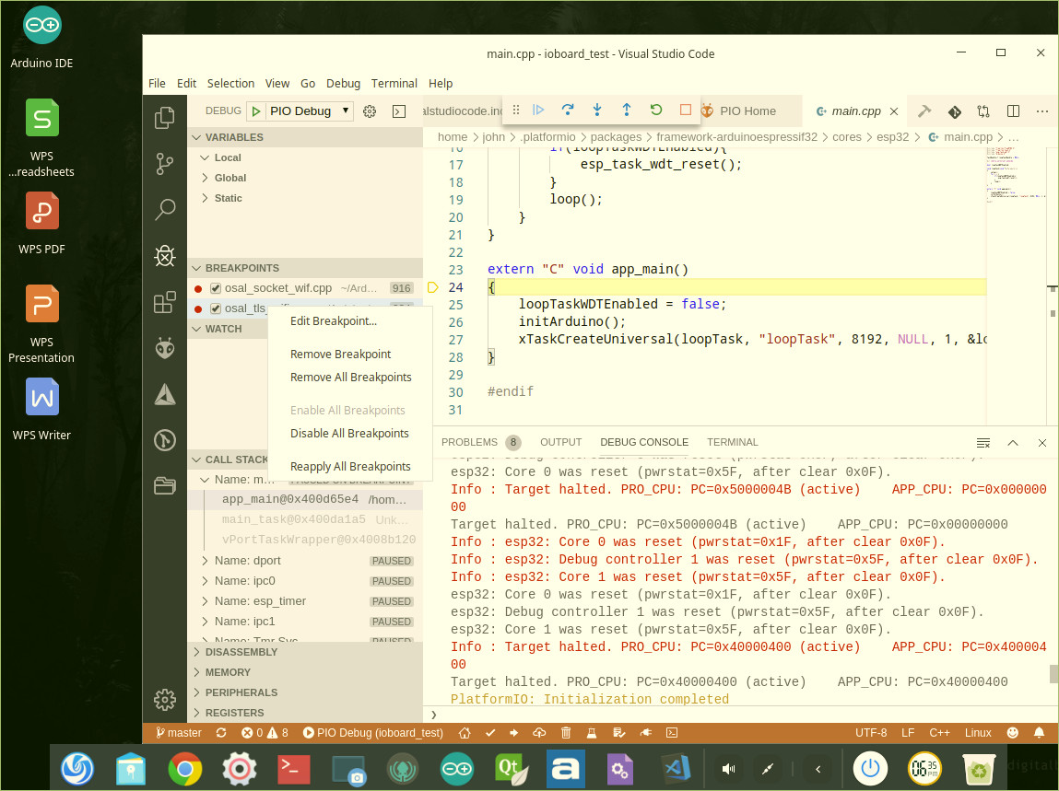
Task: Choose Reapply All Breakpoints
Action: (x=350, y=466)
